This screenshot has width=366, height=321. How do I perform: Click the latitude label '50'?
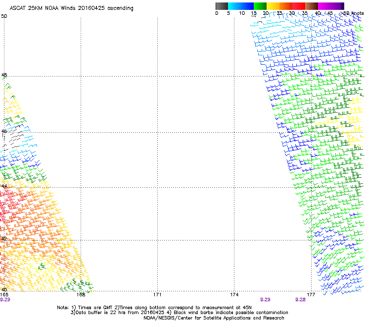pyautogui.click(x=4, y=16)
